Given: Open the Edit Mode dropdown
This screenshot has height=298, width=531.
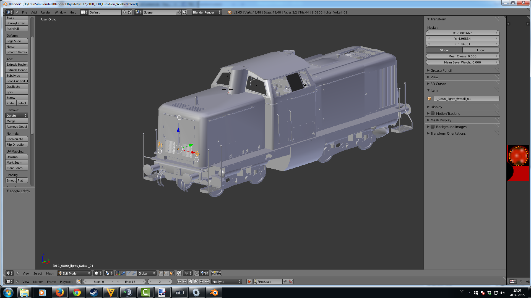Looking at the screenshot, I should 74,273.
